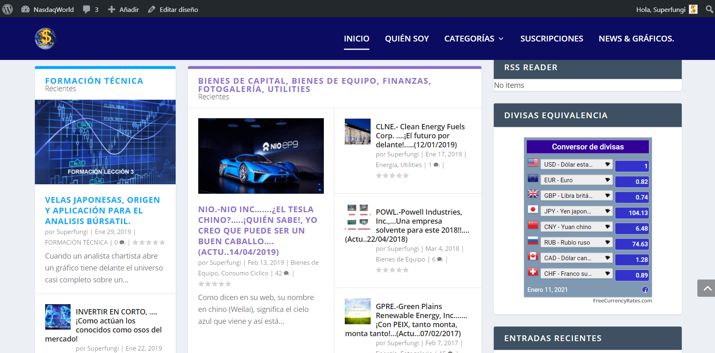Open Velas Japonesas article title
This screenshot has height=353, width=715.
(x=103, y=211)
